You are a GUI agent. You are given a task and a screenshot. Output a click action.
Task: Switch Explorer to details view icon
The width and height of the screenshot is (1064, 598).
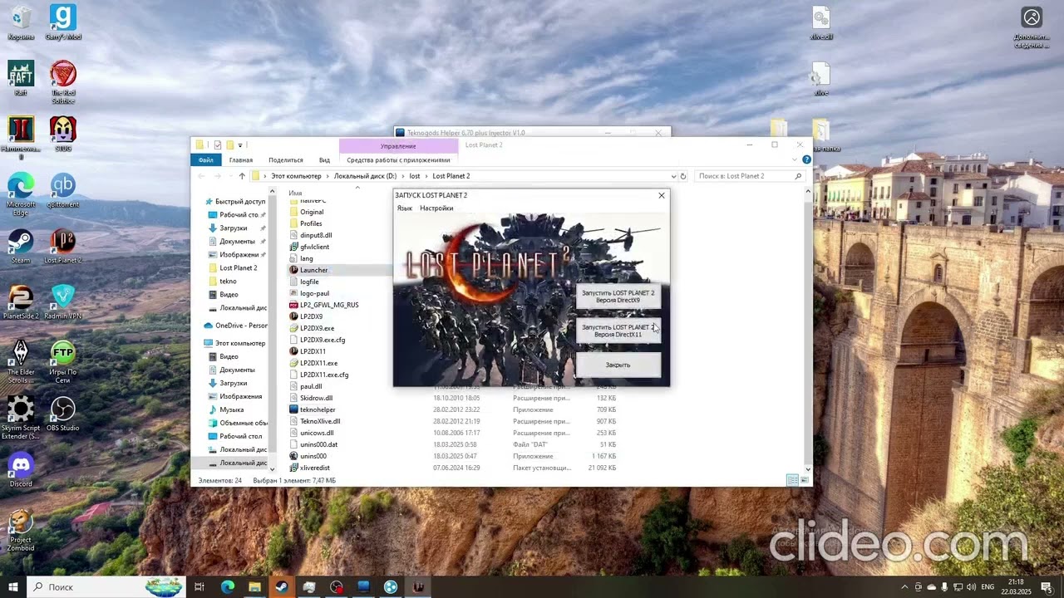[791, 480]
